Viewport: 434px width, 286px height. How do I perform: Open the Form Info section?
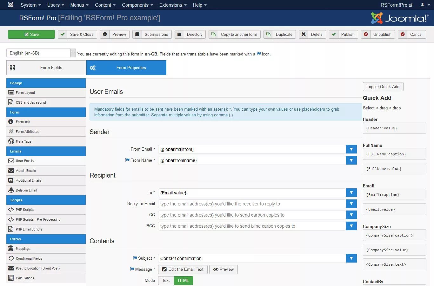coord(46,122)
